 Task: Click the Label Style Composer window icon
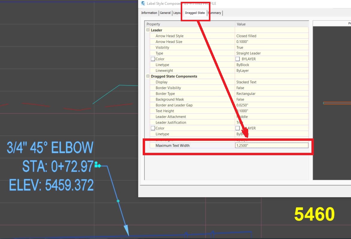click(143, 3)
